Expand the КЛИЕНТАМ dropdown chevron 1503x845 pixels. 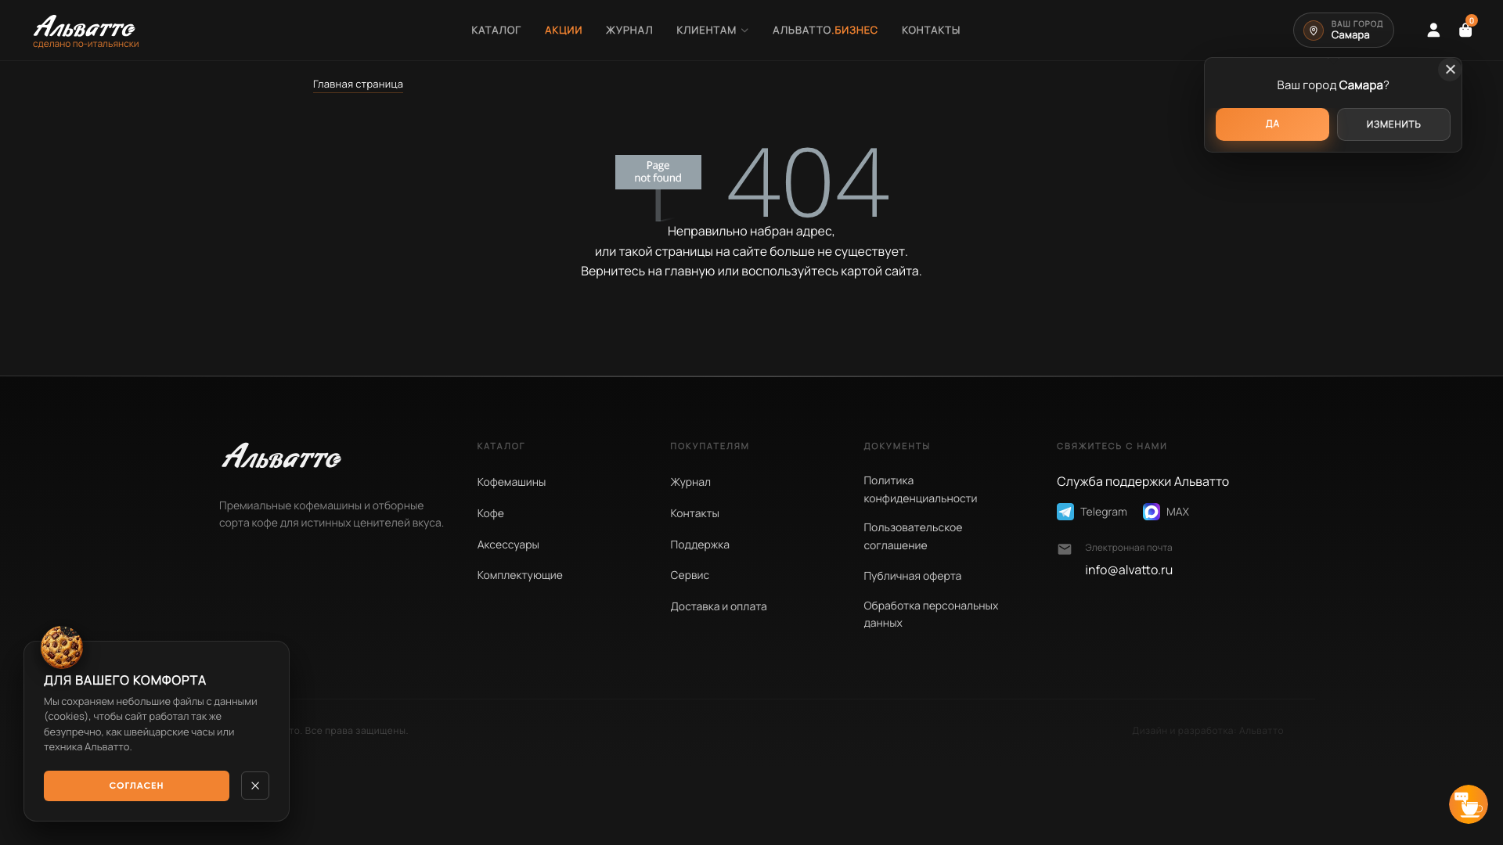pos(744,31)
